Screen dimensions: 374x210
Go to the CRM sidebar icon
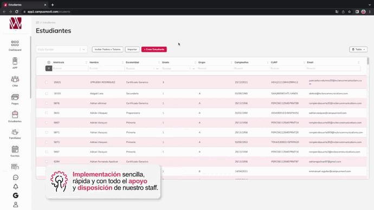coord(15,81)
